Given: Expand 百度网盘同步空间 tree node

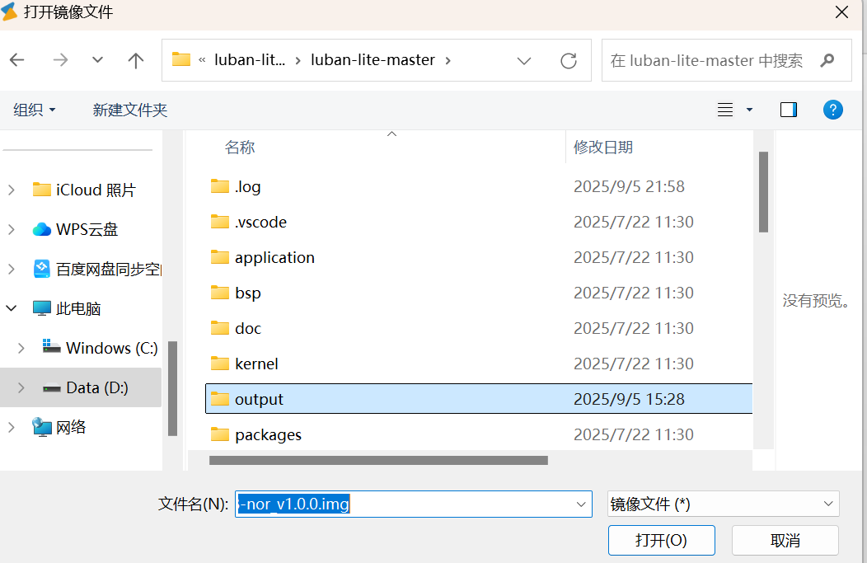Looking at the screenshot, I should [x=11, y=269].
